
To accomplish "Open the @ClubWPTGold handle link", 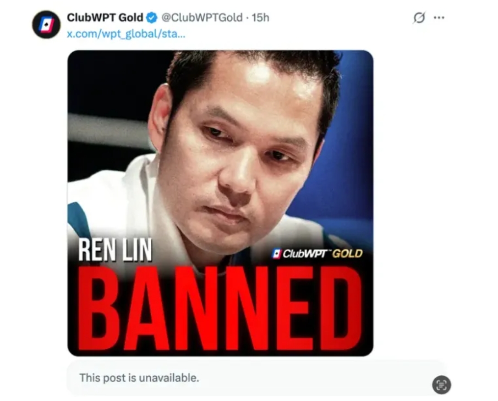I will tap(202, 17).
